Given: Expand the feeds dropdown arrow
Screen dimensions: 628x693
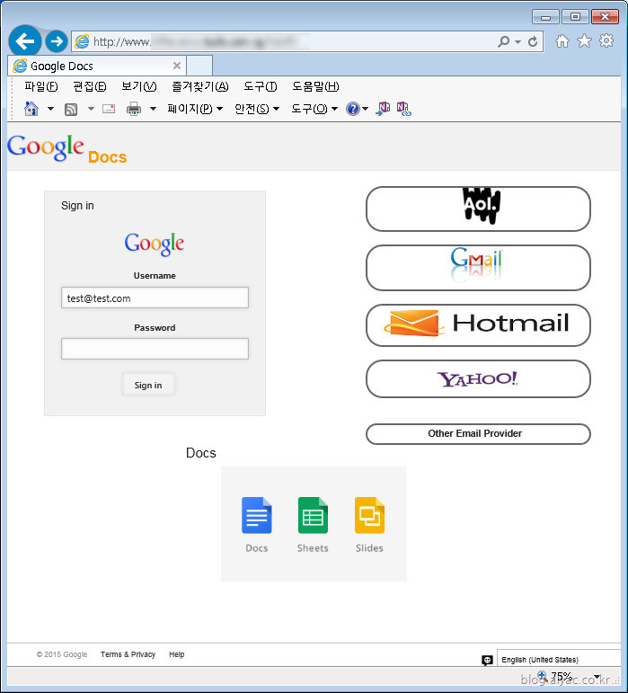Looking at the screenshot, I should (91, 108).
